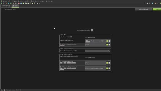Screen dimensions: 161x91
Task: Click the blue grid icon in main toolbar
Action: 21,3
